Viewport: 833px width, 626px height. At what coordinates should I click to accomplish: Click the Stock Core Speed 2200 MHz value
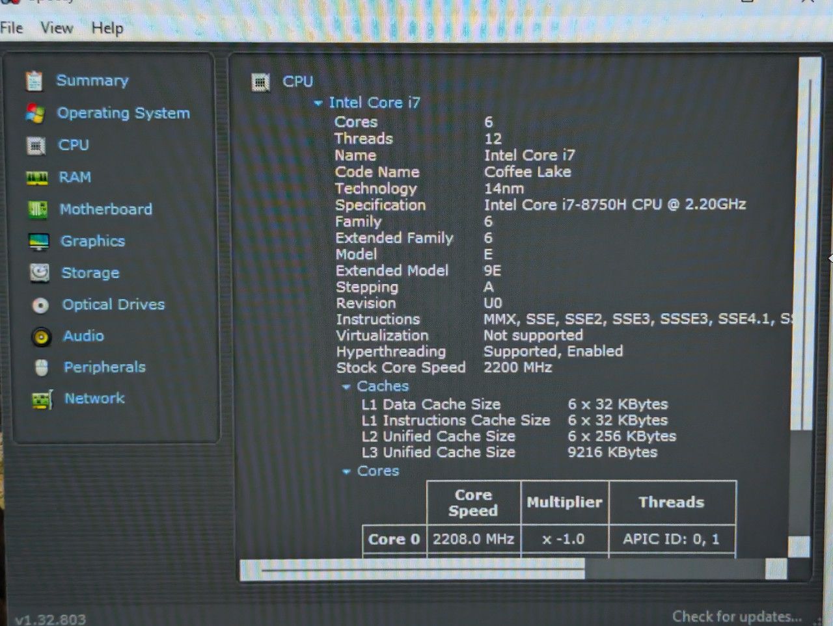518,368
